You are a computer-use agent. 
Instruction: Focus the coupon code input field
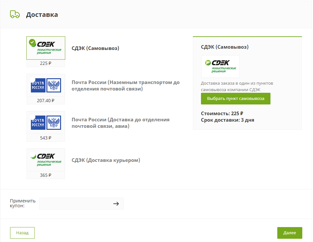81,203
